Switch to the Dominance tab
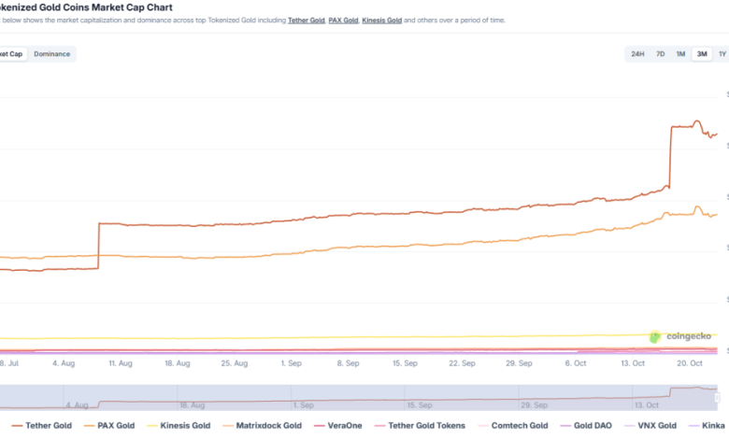The width and height of the screenshot is (729, 439). coord(52,54)
